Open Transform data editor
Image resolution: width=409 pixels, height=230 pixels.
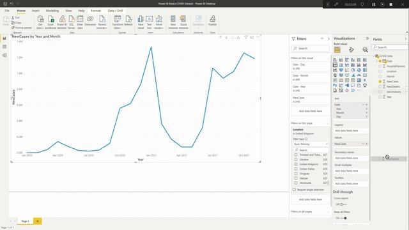pos(118,22)
